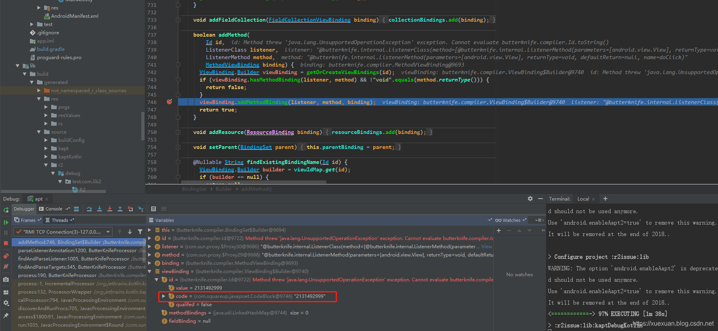The height and width of the screenshot is (331, 718).
Task: Step into the method call
Action: (x=100, y=209)
